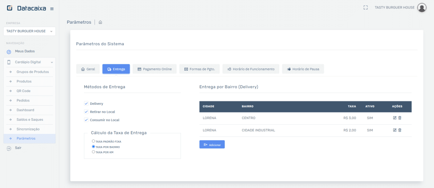The width and height of the screenshot is (434, 188).
Task: Select TAXA POR KM radio option
Action: [93, 152]
